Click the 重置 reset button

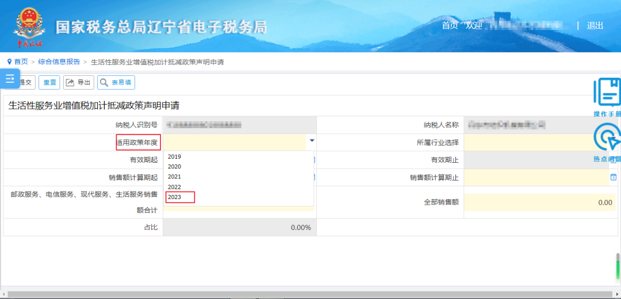click(49, 83)
